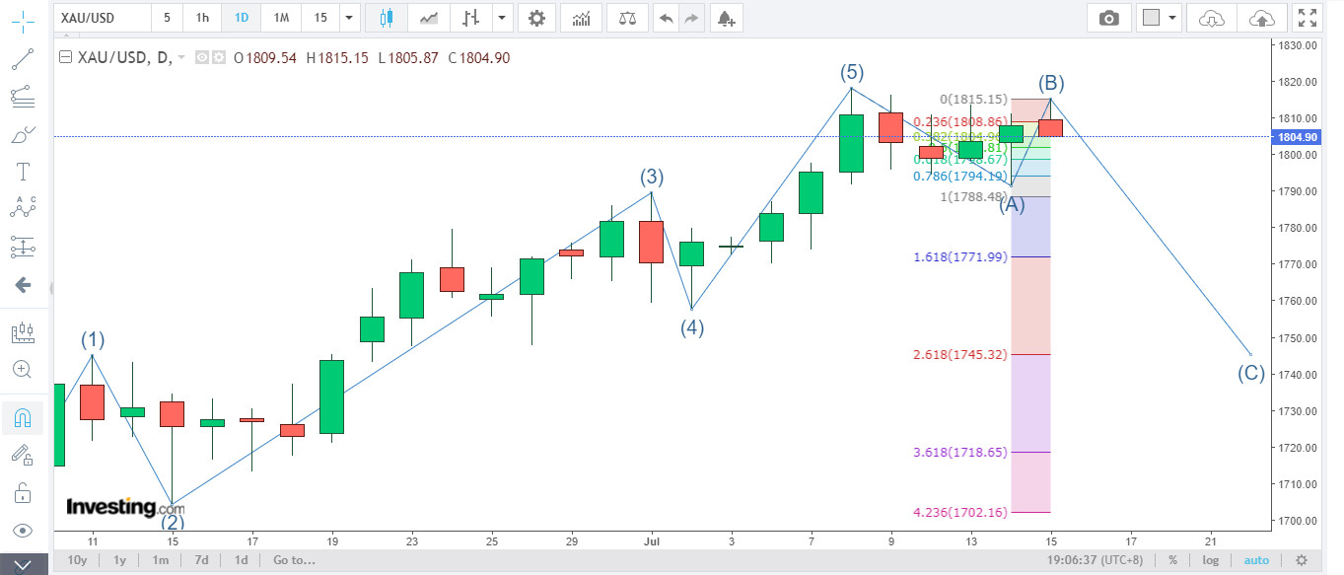Viewport: 1344px width, 575px height.
Task: Open the chart style dropdown arrow
Action: point(502,18)
